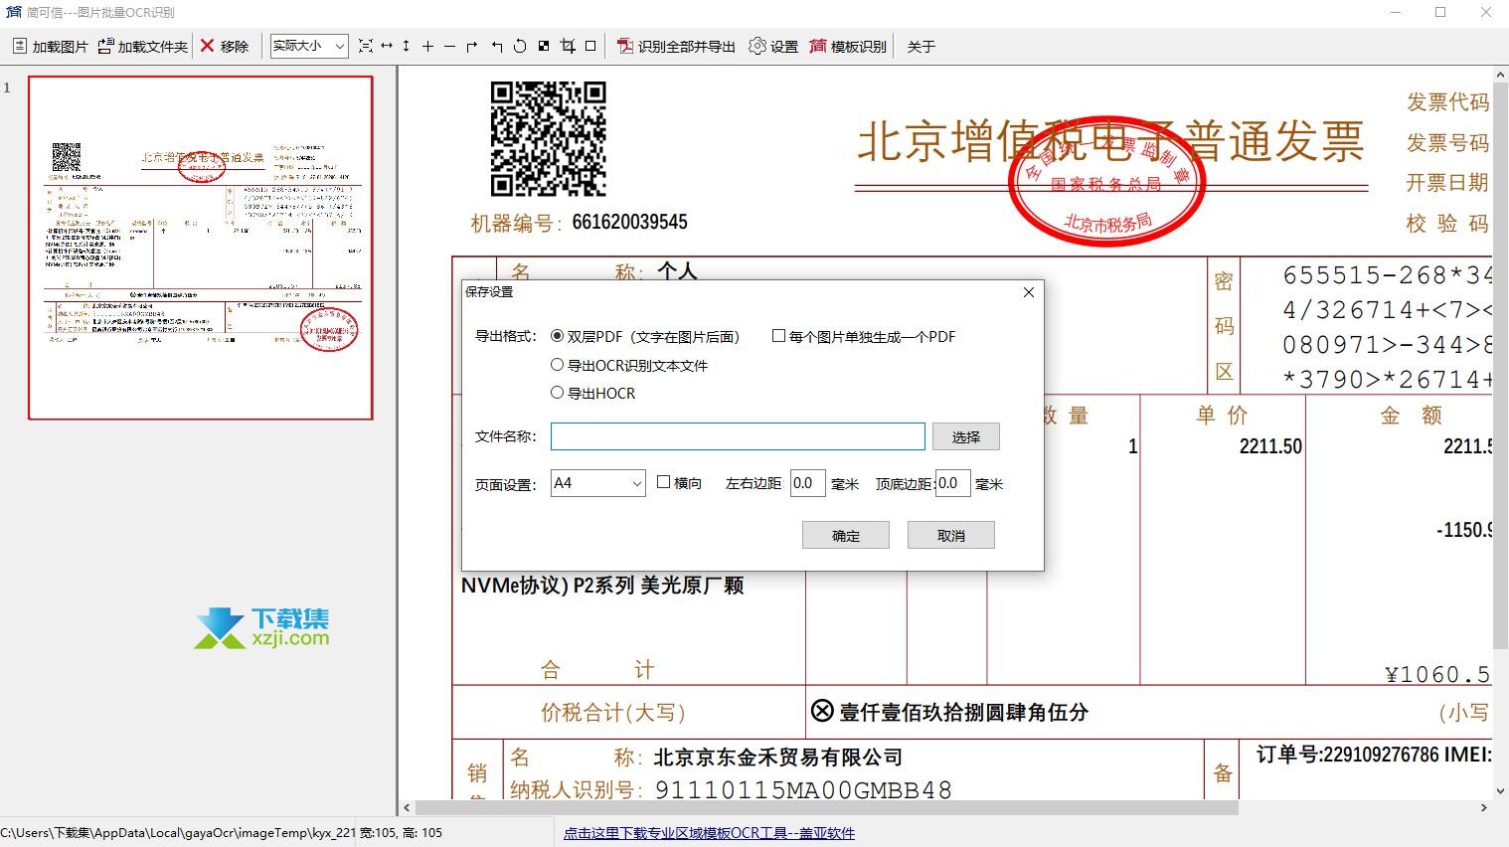Click the 左右边距 margin input field

coord(807,483)
